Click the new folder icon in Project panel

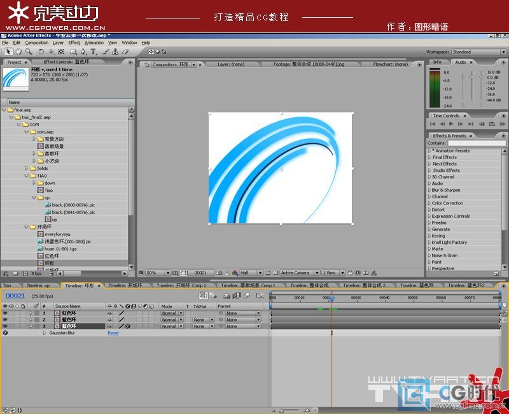point(15,274)
